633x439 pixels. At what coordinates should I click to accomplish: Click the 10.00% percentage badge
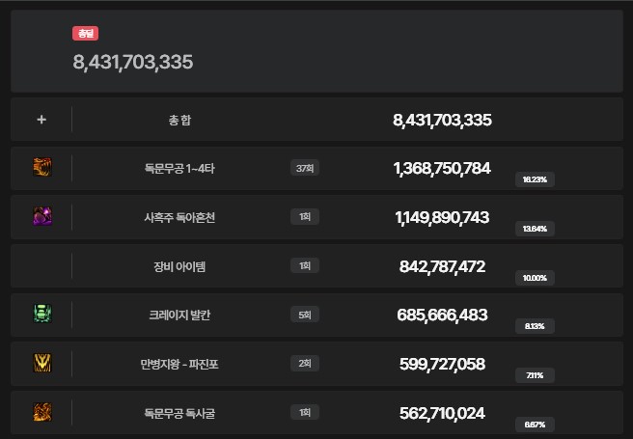tap(534, 278)
